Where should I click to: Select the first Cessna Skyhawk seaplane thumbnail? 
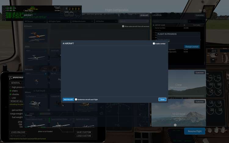36,123
